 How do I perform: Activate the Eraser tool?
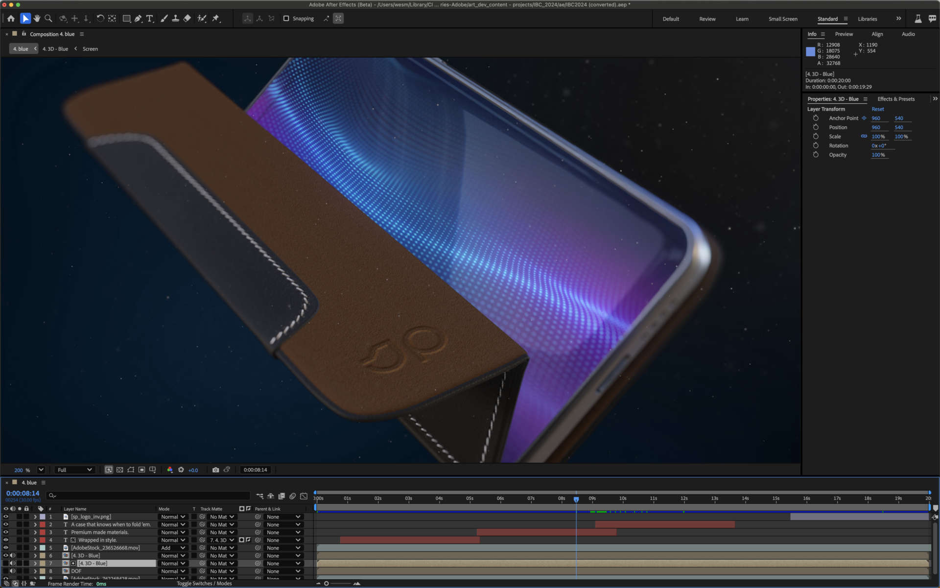coord(187,19)
